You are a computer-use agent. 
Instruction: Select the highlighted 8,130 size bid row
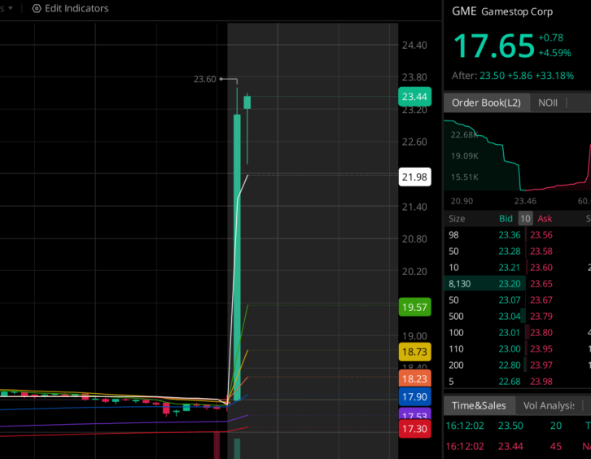(x=485, y=284)
